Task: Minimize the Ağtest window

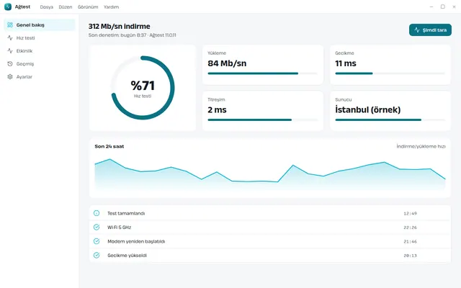Action: tap(431, 6)
